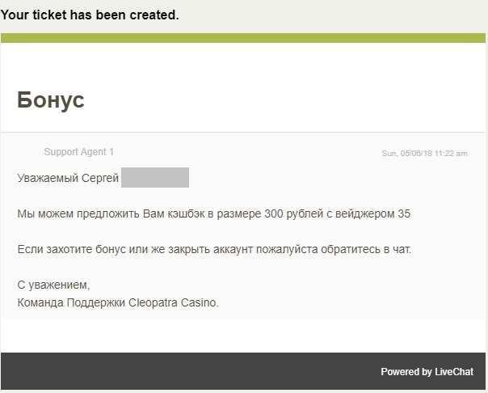Viewport: 488px width, 393px height.
Task: Click the dark footer bar background
Action: click(x=243, y=371)
